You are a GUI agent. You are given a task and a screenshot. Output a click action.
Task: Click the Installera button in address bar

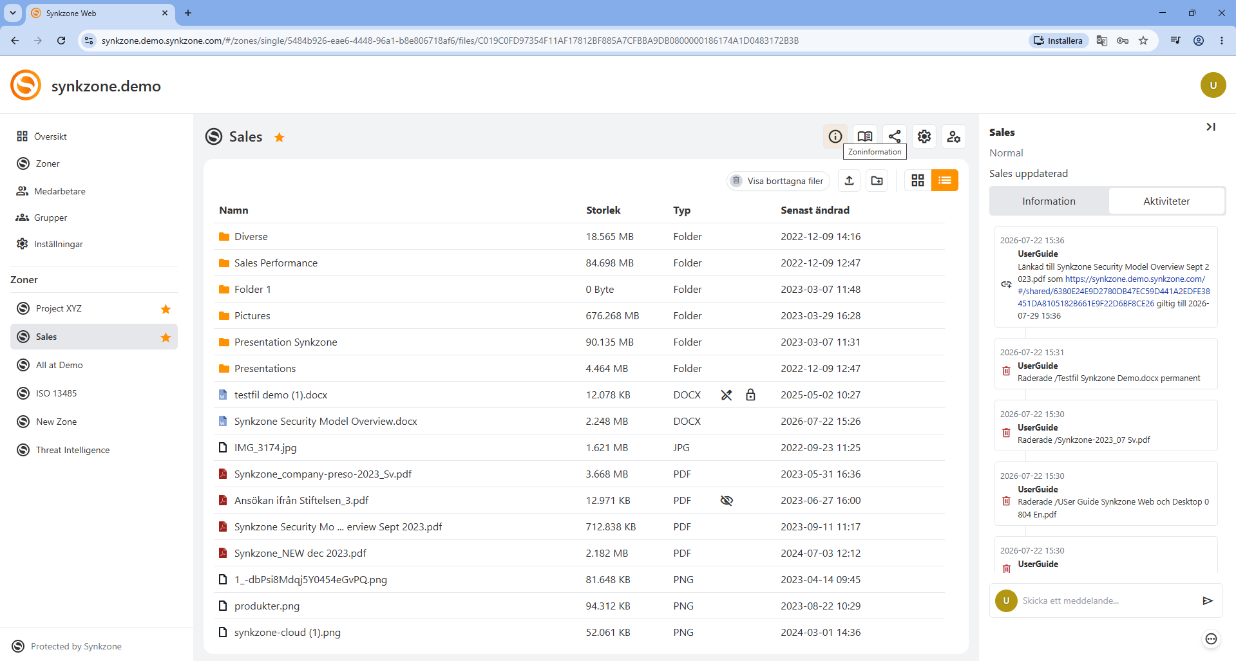coord(1058,41)
